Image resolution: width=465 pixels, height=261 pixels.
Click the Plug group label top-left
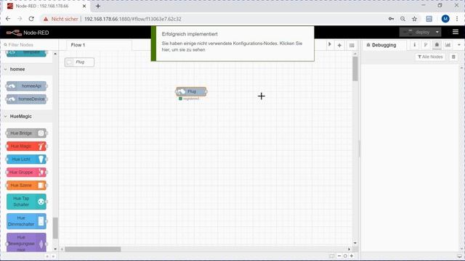(x=79, y=62)
